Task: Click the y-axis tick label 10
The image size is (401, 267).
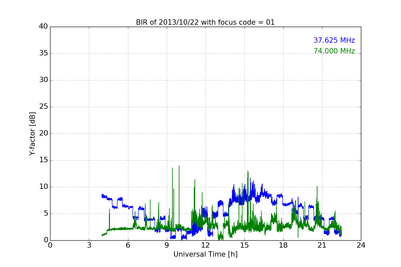Action: [x=43, y=187]
